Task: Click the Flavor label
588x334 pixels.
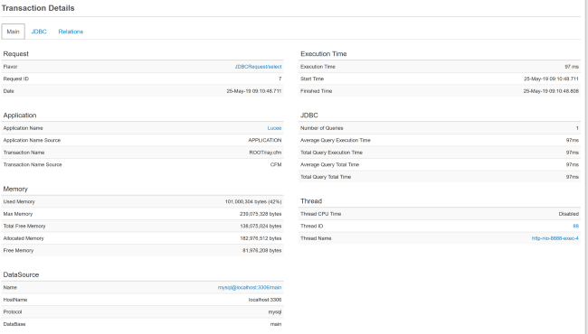Action: pos(10,67)
